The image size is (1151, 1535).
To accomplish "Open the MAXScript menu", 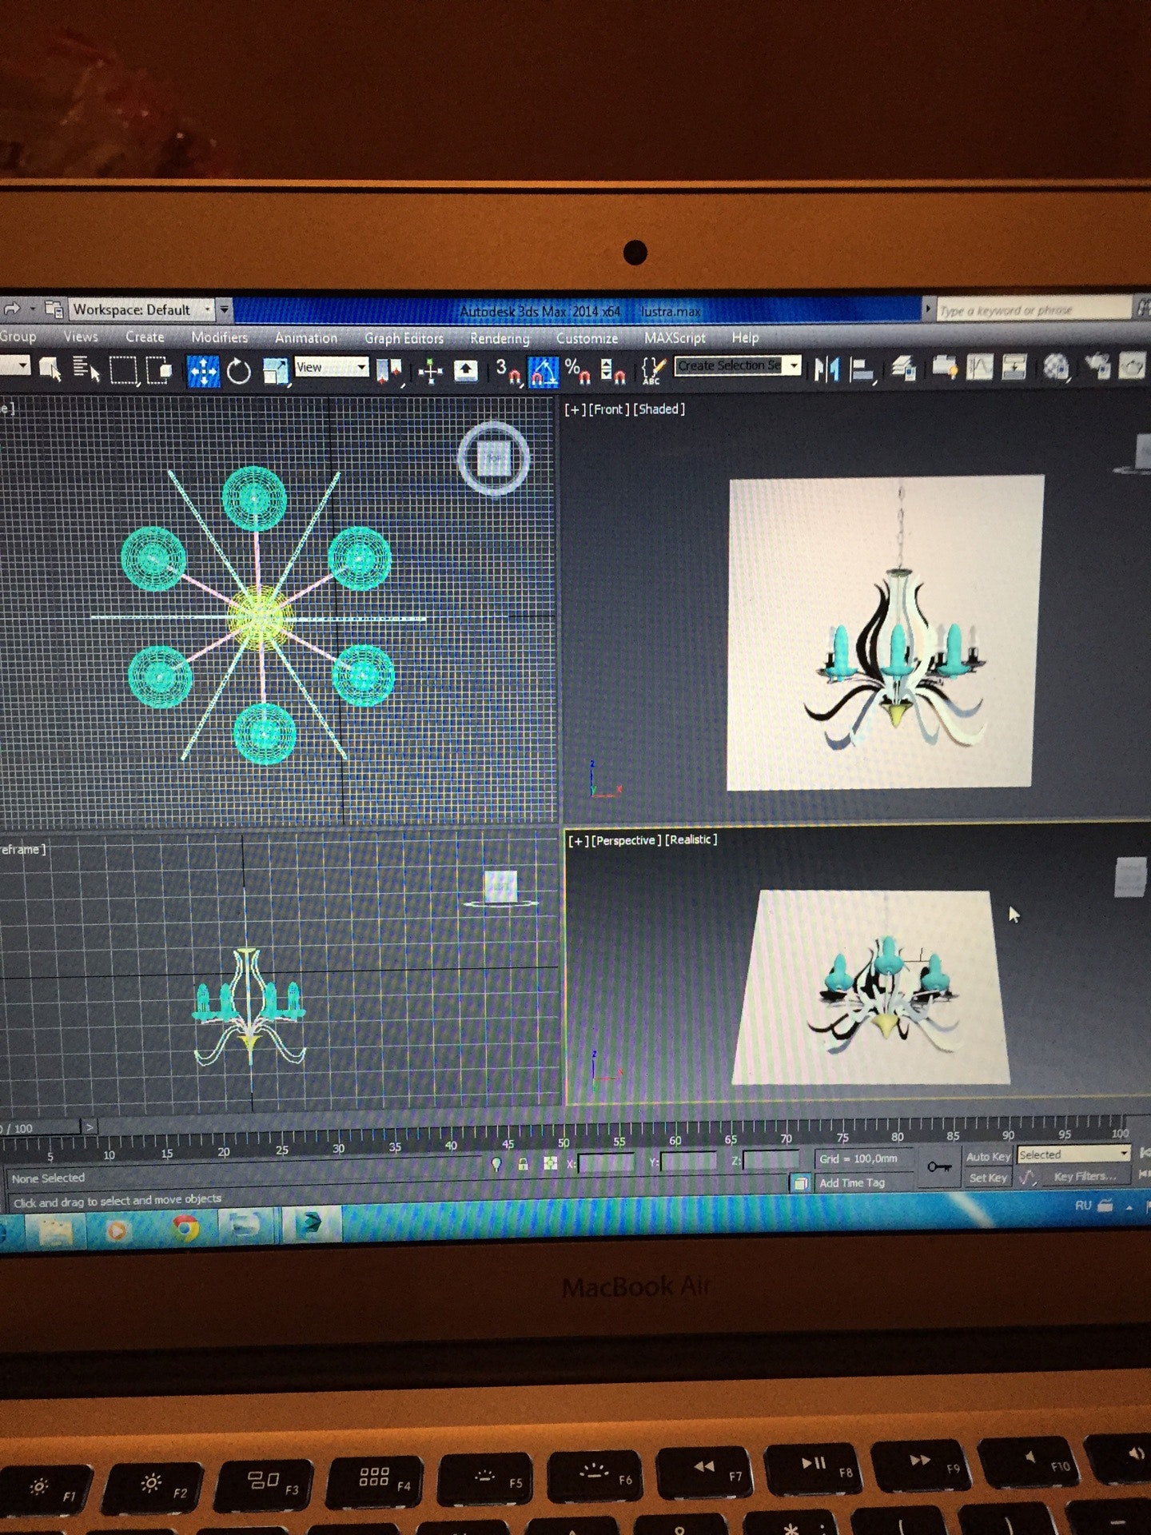I will tap(675, 338).
